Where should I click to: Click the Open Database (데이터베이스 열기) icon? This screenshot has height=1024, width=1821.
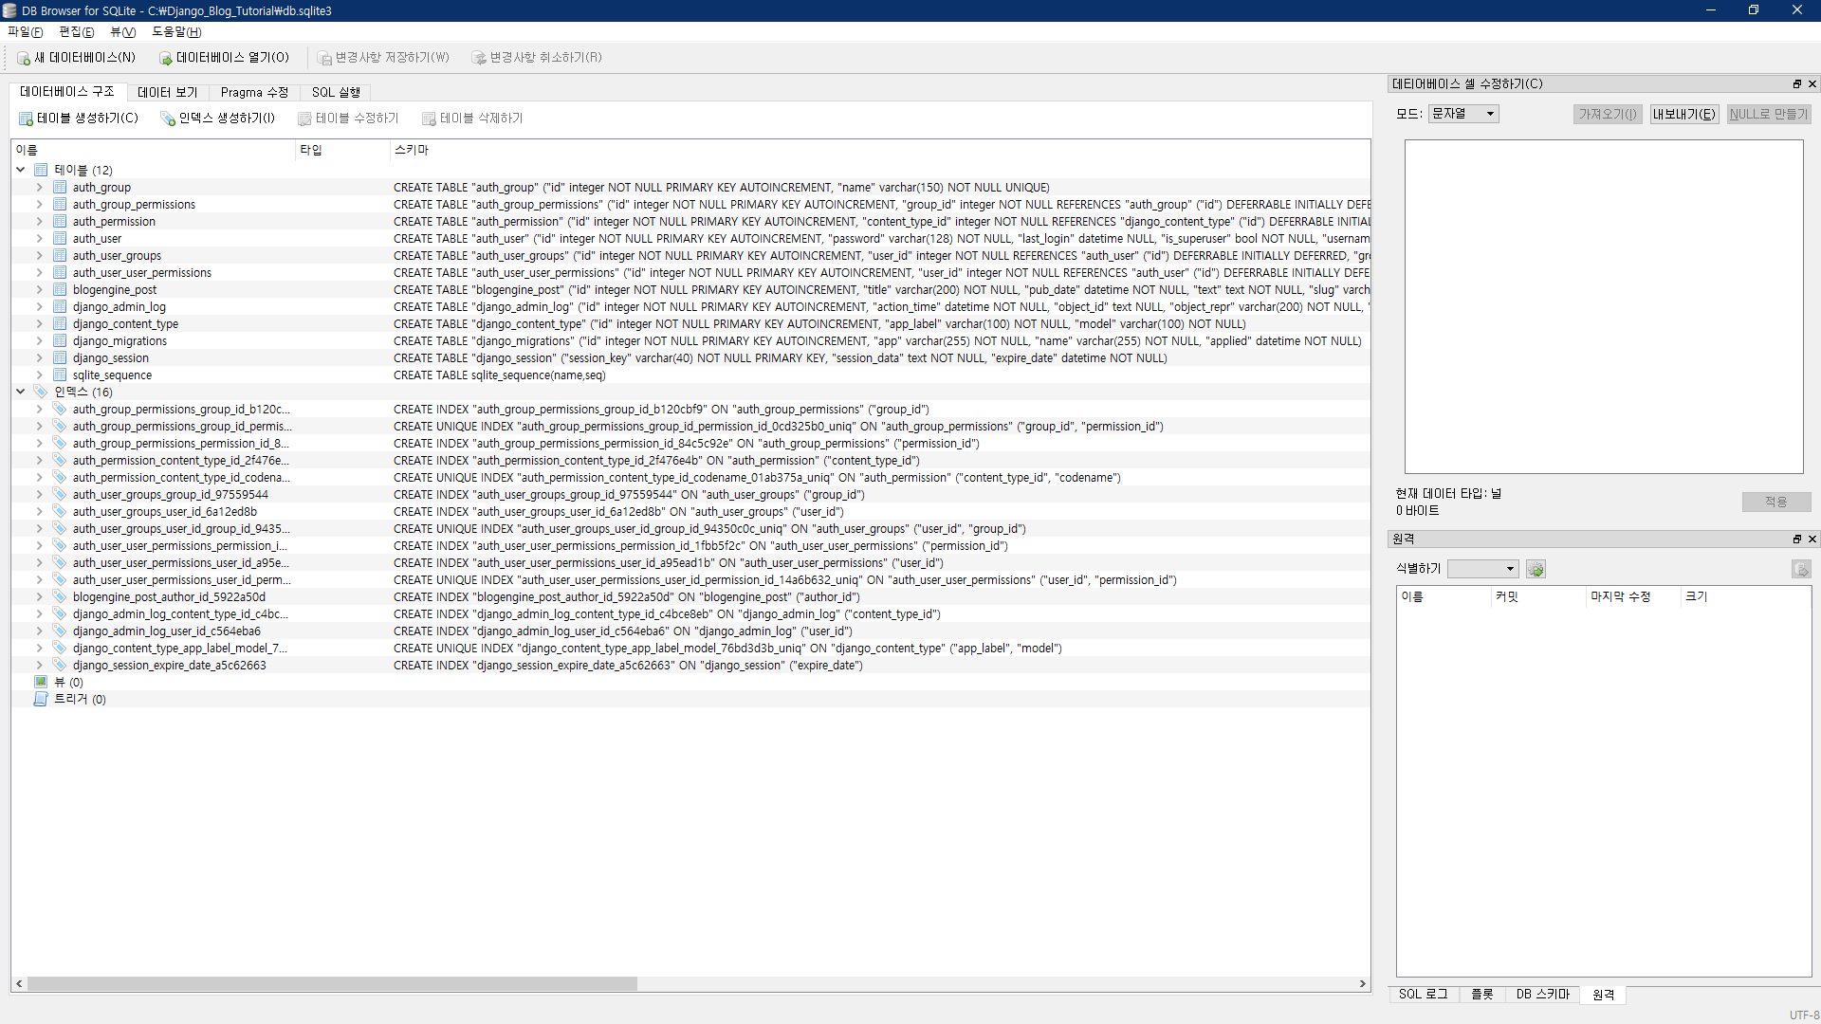pyautogui.click(x=165, y=58)
